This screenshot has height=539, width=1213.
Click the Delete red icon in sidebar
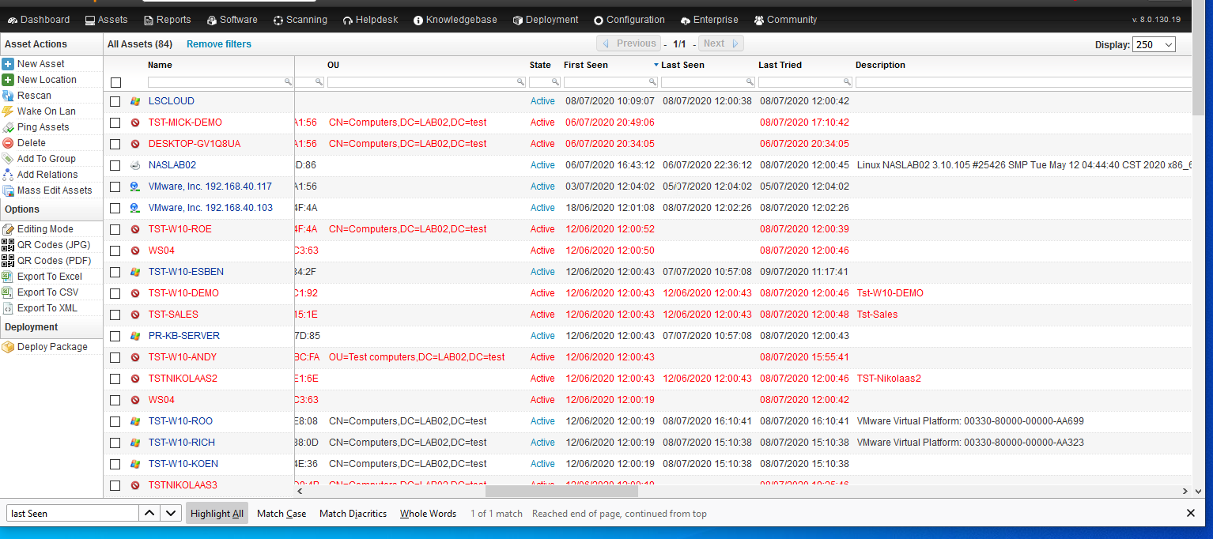(8, 143)
